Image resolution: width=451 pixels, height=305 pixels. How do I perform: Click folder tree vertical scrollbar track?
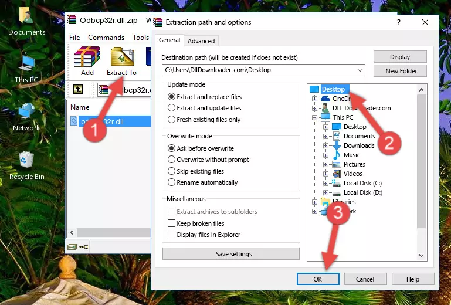pyautogui.click(x=421, y=172)
